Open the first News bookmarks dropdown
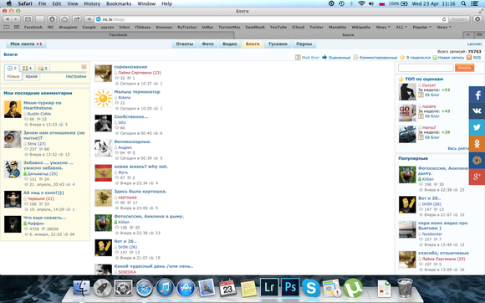 click(383, 28)
